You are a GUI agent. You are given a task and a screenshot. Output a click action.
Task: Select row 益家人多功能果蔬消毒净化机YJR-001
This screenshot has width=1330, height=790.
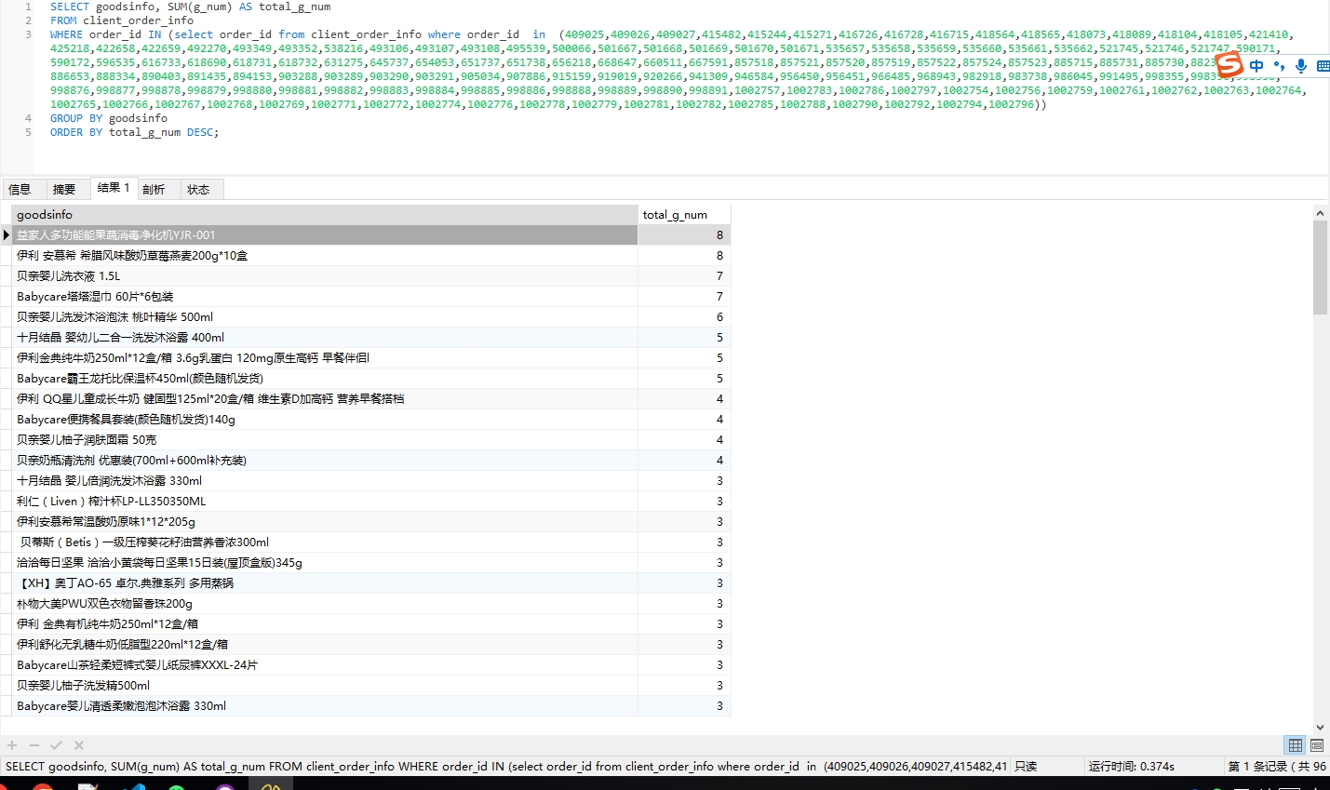click(325, 235)
